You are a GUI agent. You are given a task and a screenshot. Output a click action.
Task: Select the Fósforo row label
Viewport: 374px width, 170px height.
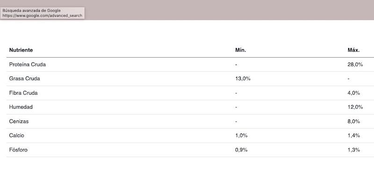tap(18, 150)
